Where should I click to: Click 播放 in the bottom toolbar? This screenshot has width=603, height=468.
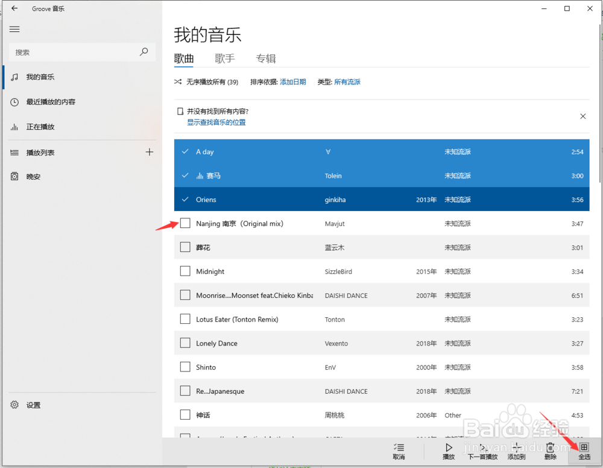[449, 451]
